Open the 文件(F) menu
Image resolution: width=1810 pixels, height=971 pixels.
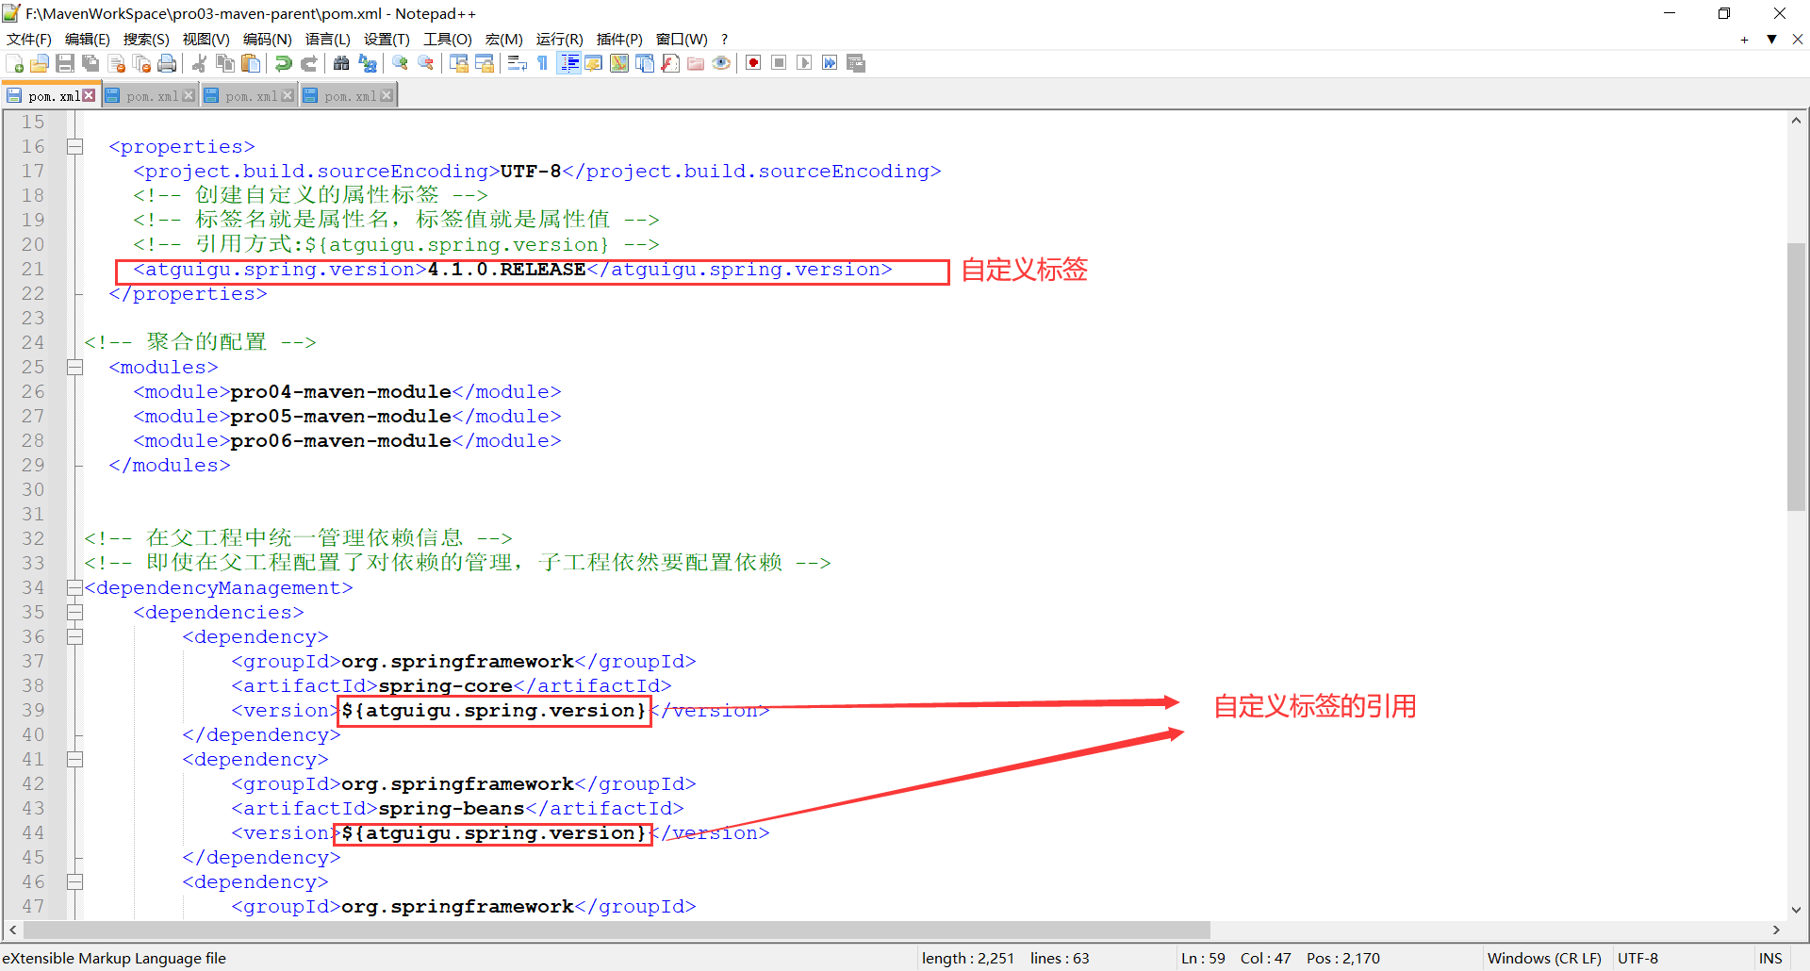(29, 40)
